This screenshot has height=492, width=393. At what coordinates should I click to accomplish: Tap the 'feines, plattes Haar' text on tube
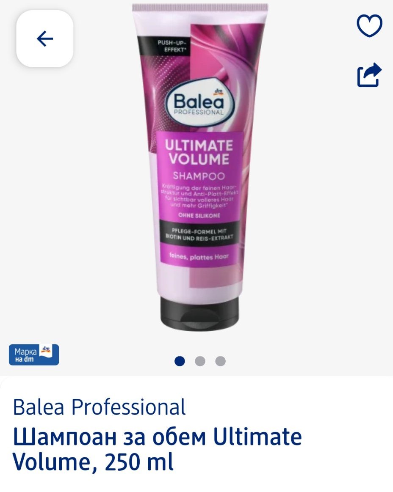(199, 256)
